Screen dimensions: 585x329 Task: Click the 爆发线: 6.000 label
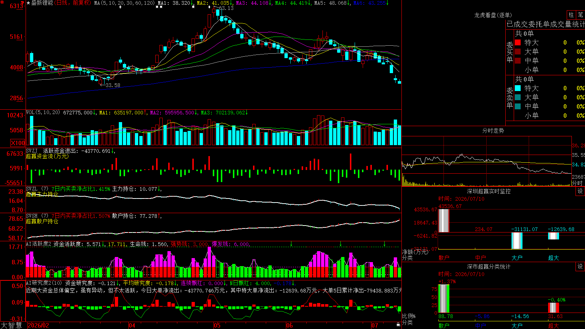click(230, 244)
